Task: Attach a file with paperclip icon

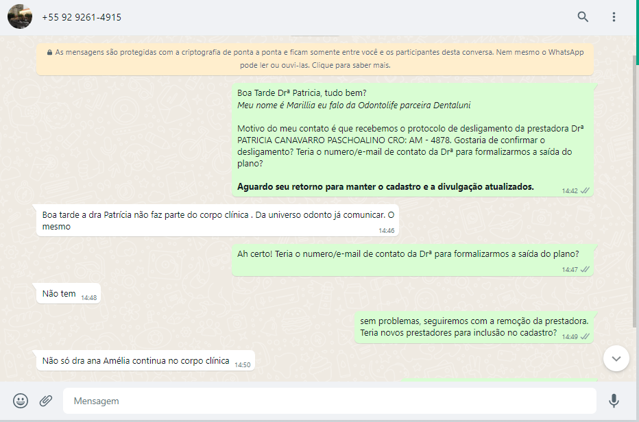Action: (x=46, y=401)
